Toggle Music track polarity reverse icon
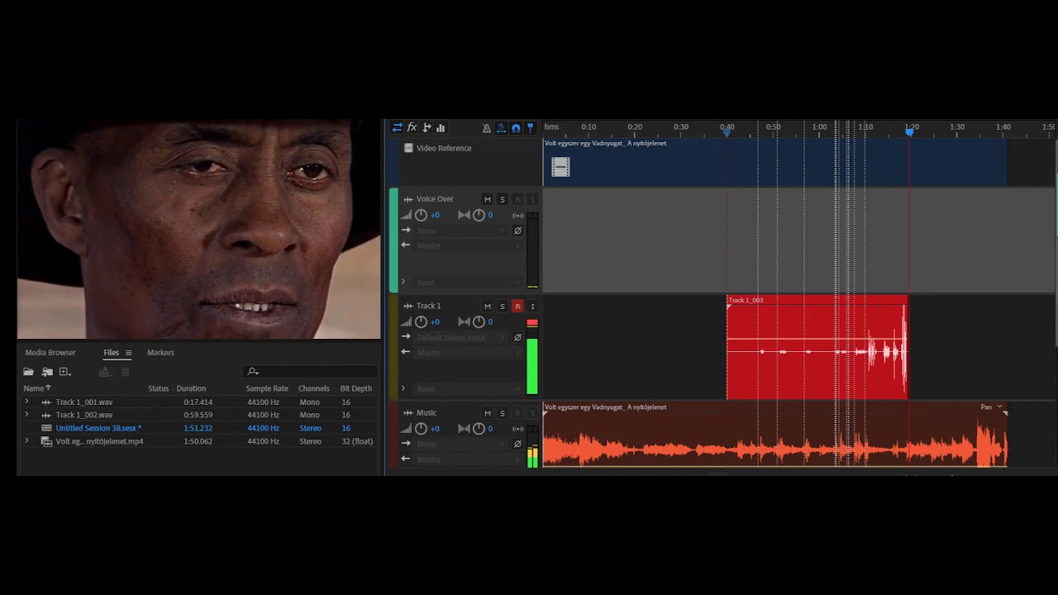This screenshot has height=595, width=1058. pyautogui.click(x=517, y=444)
